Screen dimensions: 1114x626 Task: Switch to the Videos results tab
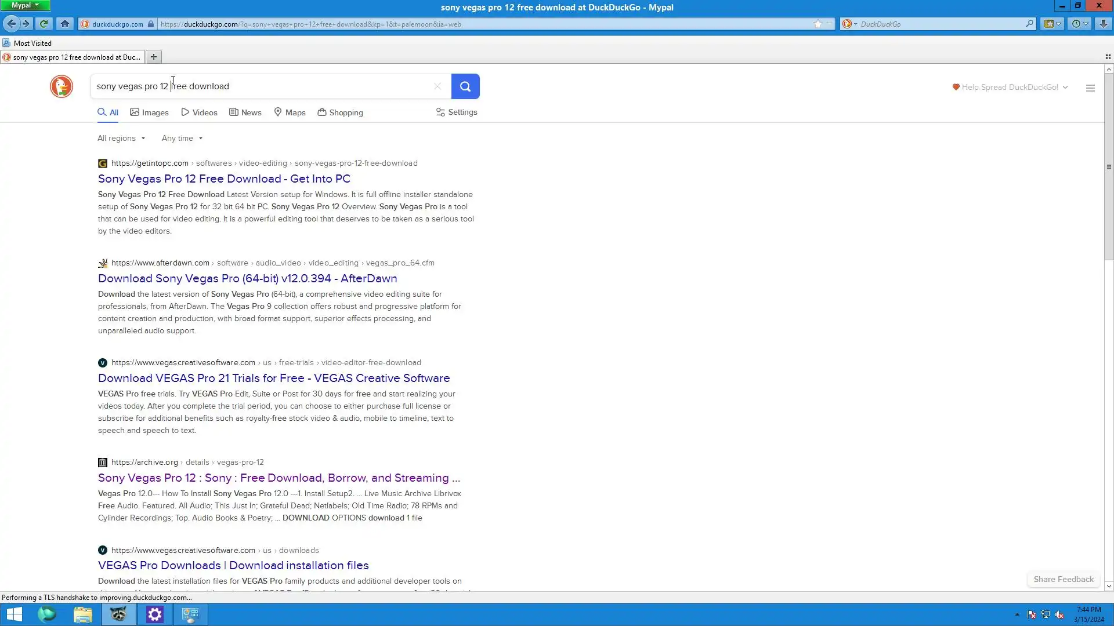[199, 112]
